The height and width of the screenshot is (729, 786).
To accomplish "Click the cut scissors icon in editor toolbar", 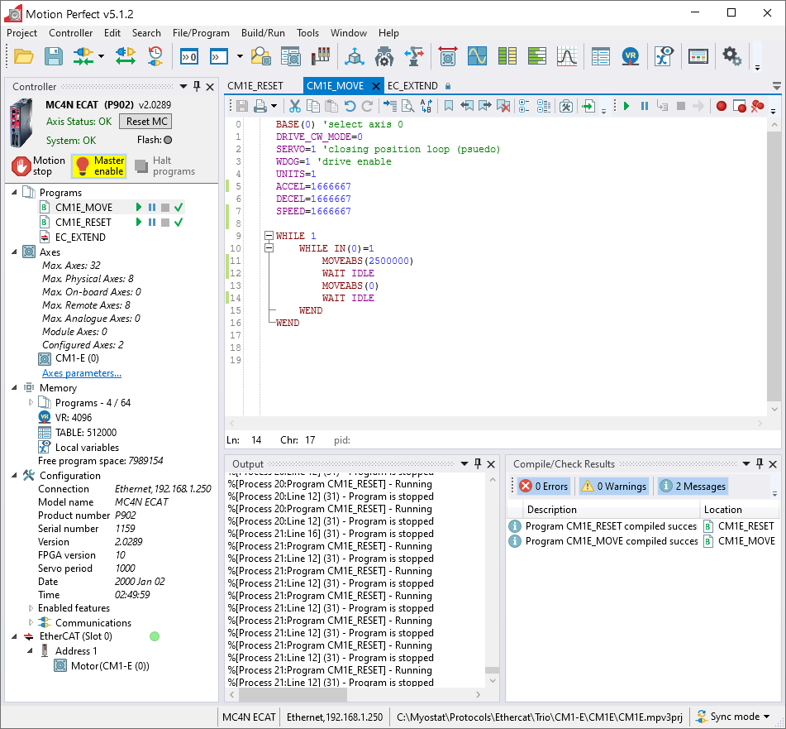I will pos(294,106).
